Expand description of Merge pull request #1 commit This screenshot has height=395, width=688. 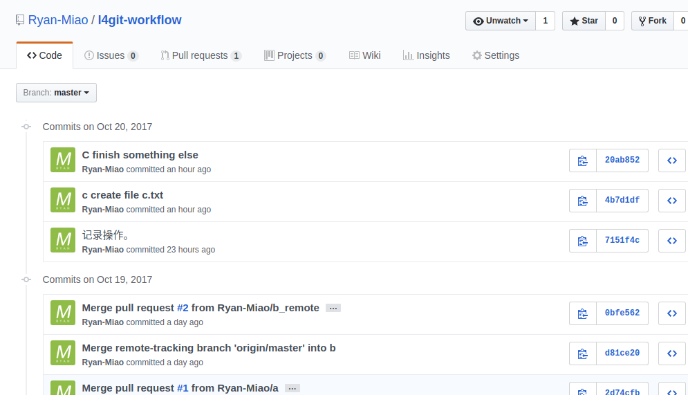click(x=292, y=388)
